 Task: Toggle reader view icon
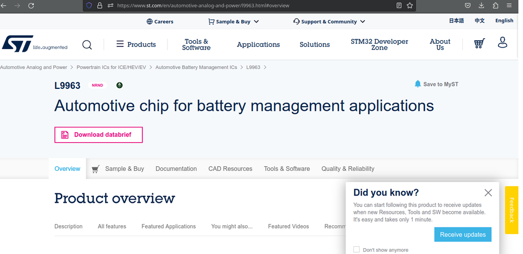click(x=399, y=5)
